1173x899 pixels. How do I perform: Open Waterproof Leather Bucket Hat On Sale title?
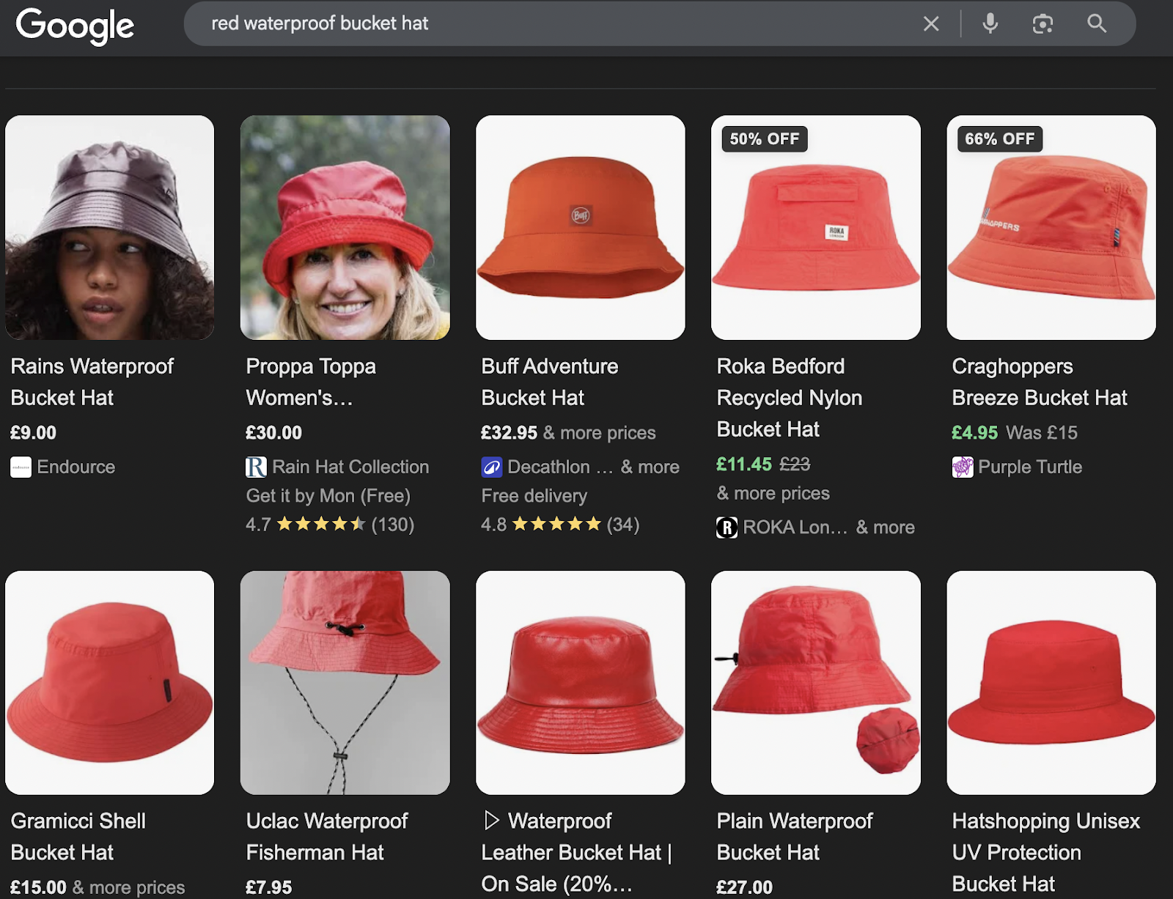[577, 853]
